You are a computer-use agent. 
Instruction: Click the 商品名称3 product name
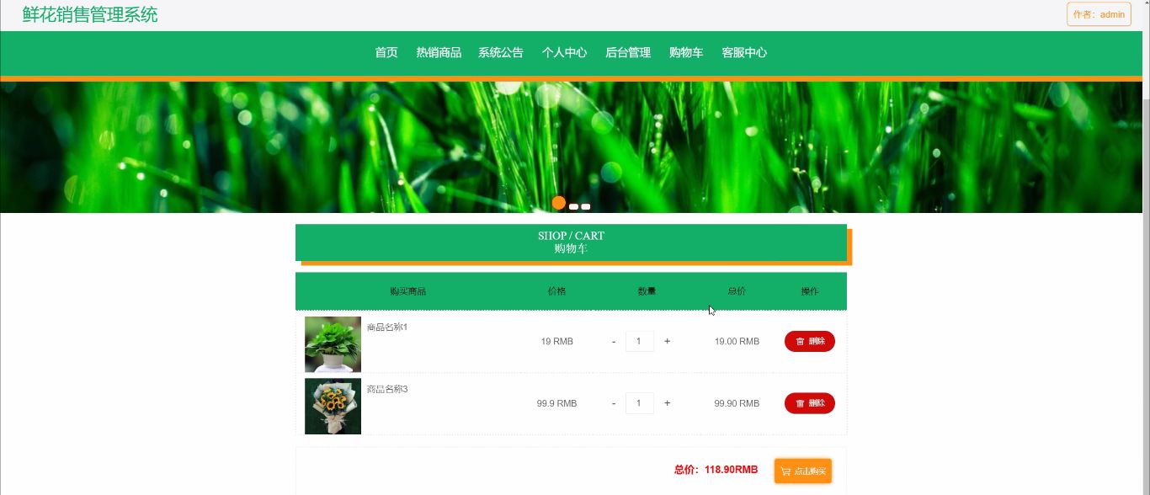pos(387,389)
